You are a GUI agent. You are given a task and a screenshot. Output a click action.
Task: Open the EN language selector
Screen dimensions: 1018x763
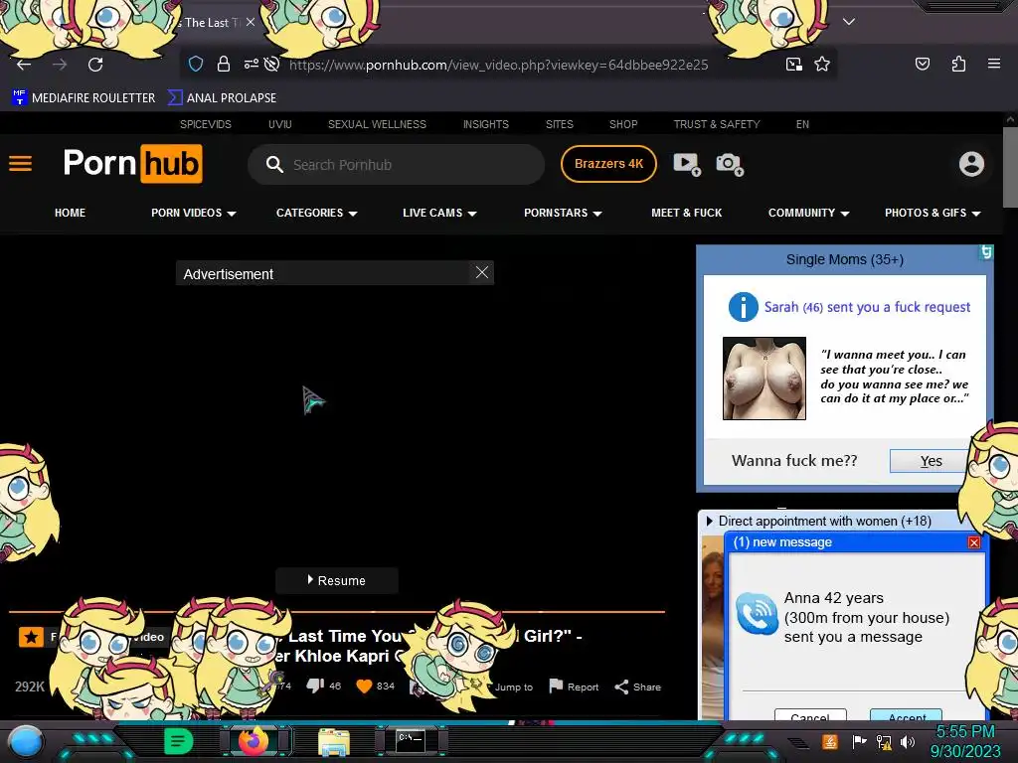pyautogui.click(x=802, y=124)
